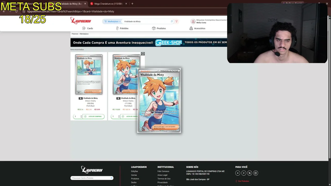Click the footer search field Procure por Cards e Produtos
The height and width of the screenshot is (186, 331).
click(x=92, y=178)
